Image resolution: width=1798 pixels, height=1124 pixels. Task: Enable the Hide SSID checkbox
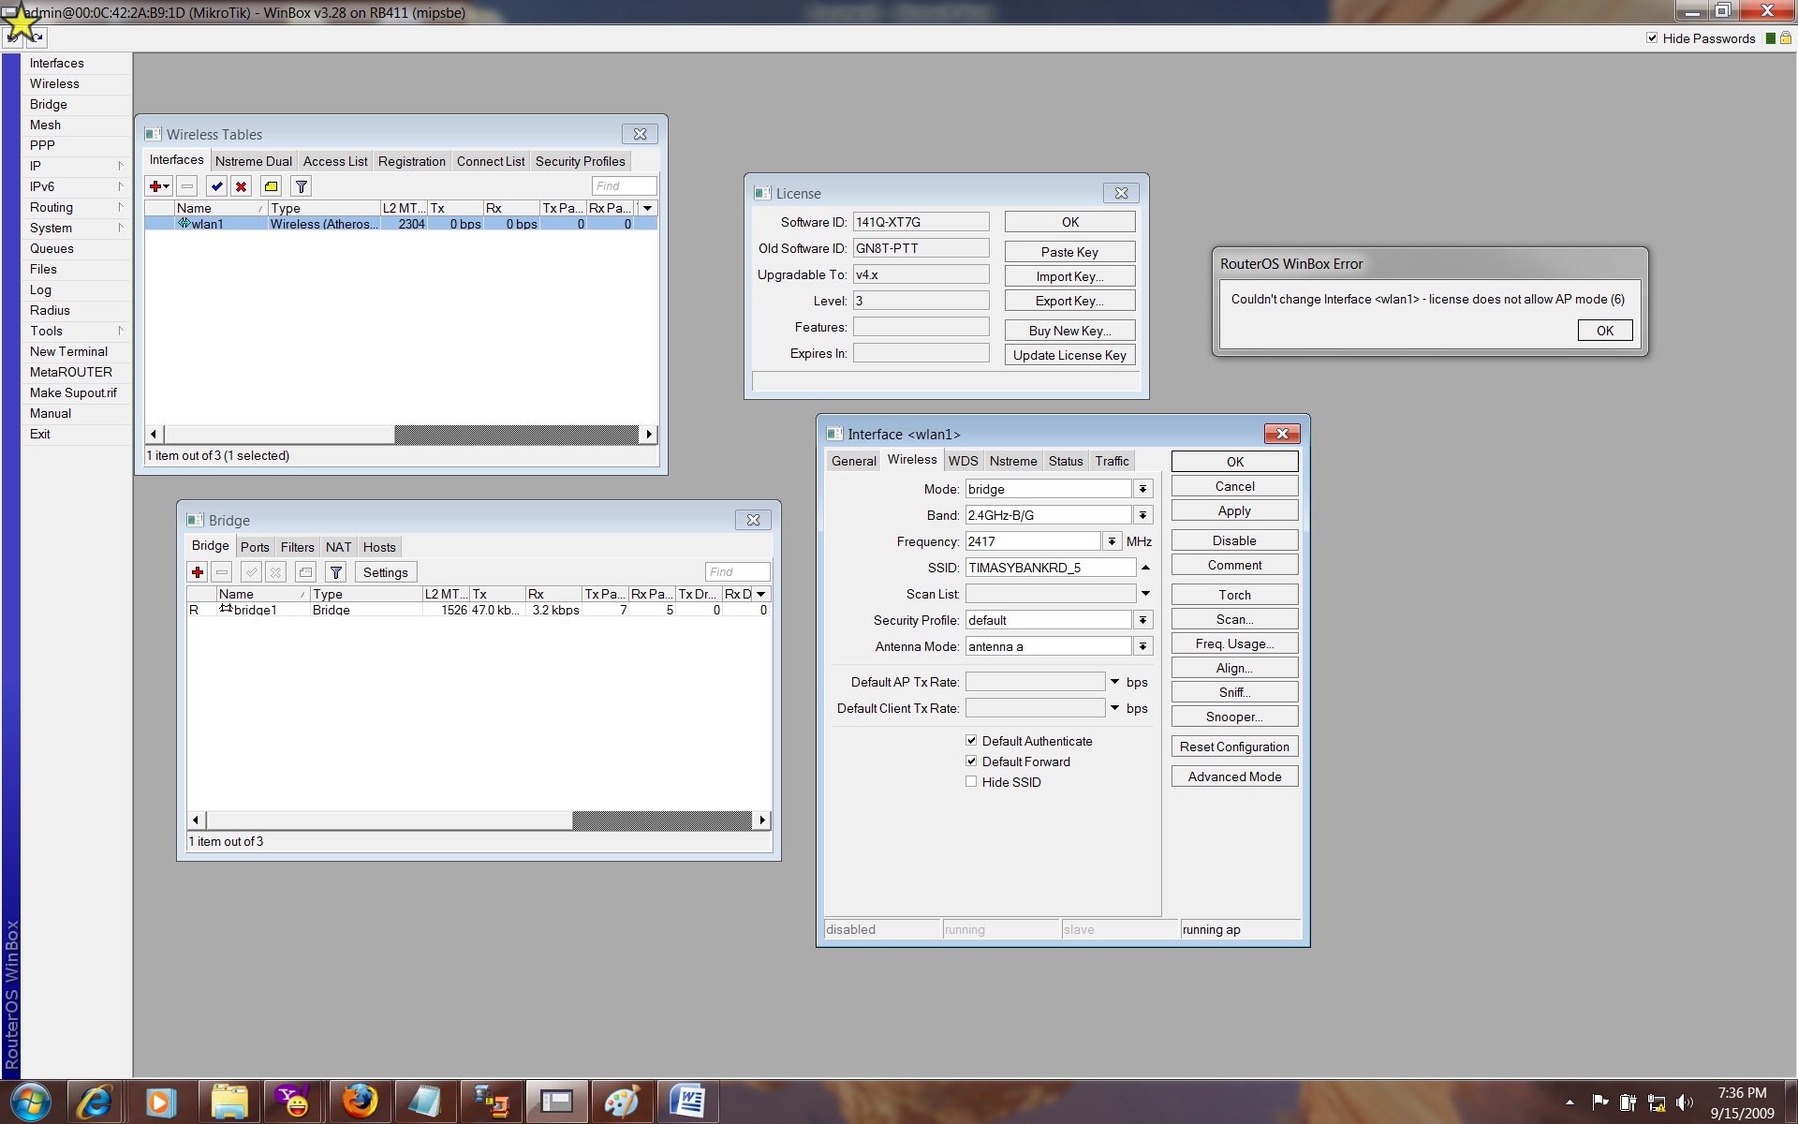[971, 782]
